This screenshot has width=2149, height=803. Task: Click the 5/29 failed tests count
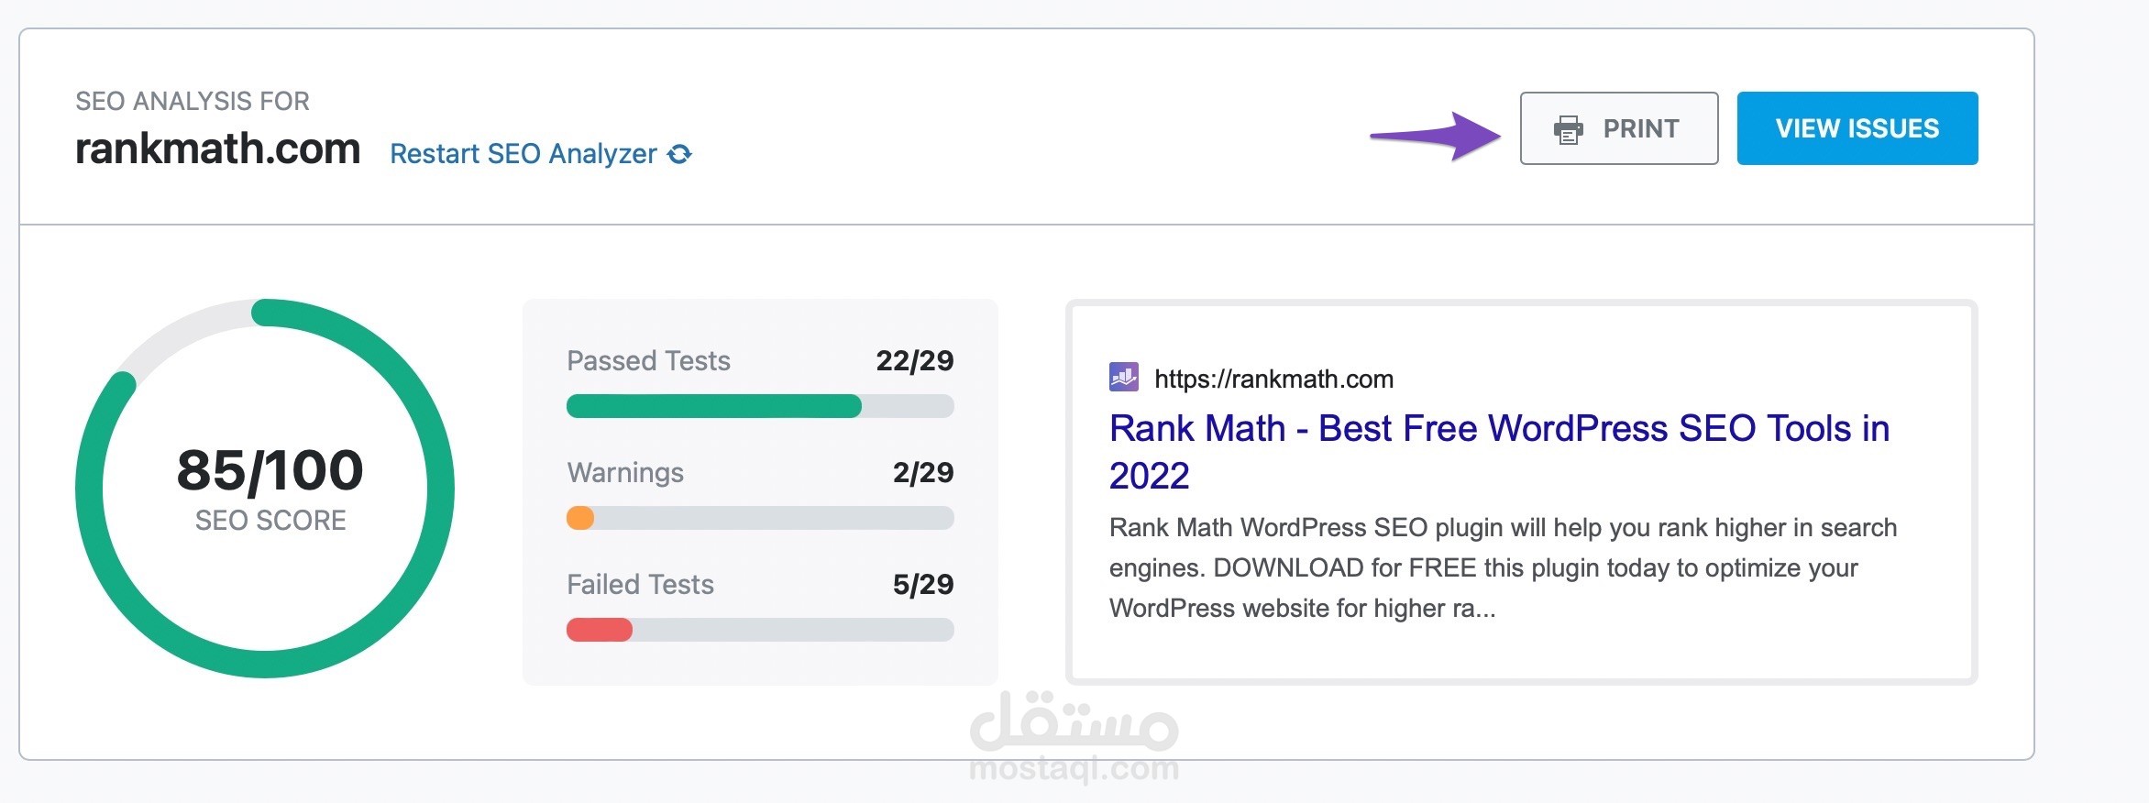click(x=922, y=585)
